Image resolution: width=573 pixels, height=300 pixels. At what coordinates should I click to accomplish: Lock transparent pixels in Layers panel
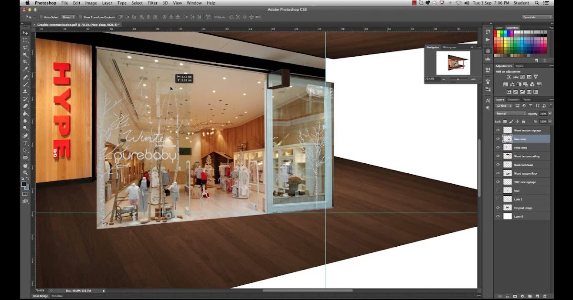pos(505,121)
